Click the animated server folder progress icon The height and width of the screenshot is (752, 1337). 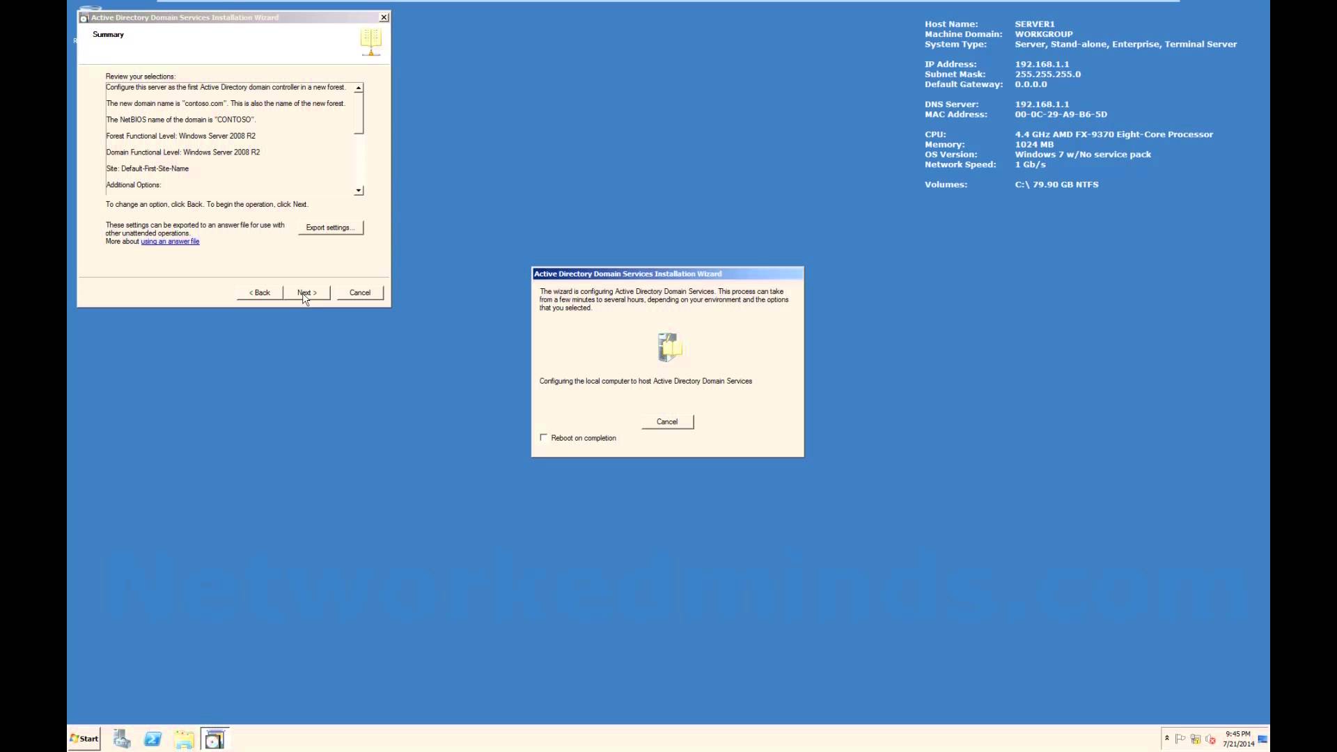(669, 347)
